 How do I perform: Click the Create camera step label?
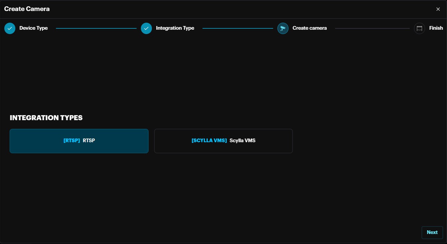[309, 28]
